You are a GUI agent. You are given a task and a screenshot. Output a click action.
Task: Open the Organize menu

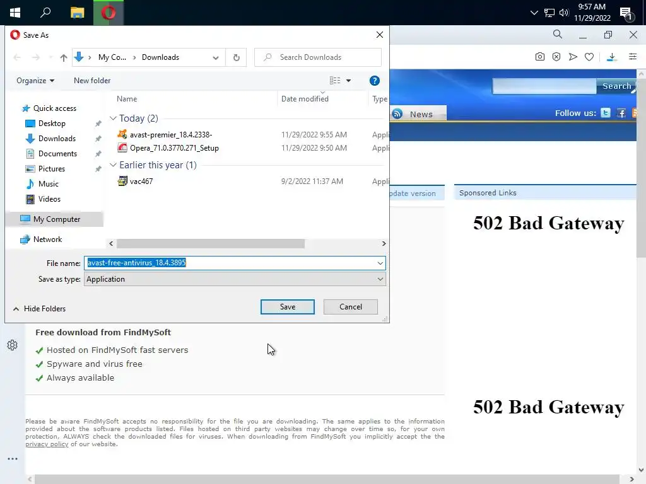coord(35,81)
